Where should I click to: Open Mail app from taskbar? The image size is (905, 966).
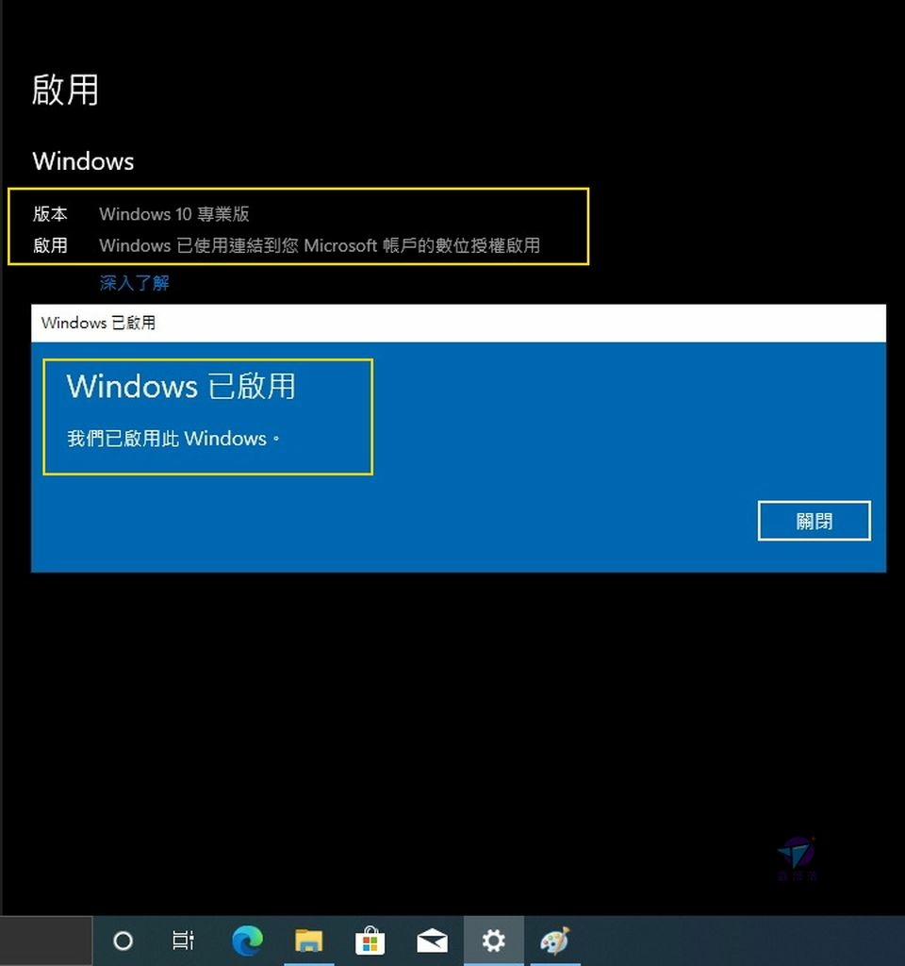432,941
